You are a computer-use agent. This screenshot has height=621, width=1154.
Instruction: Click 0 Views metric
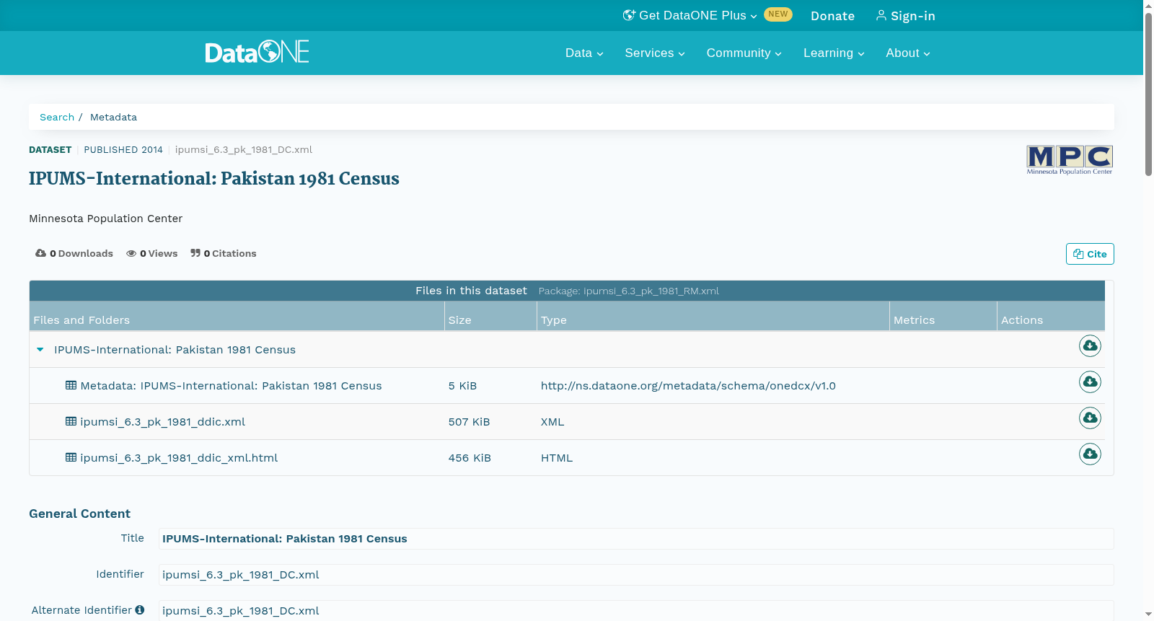pyautogui.click(x=151, y=253)
